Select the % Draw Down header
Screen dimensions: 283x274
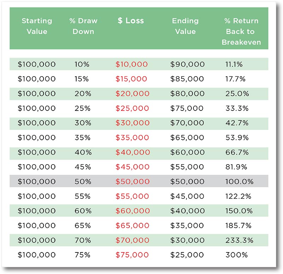(83, 26)
